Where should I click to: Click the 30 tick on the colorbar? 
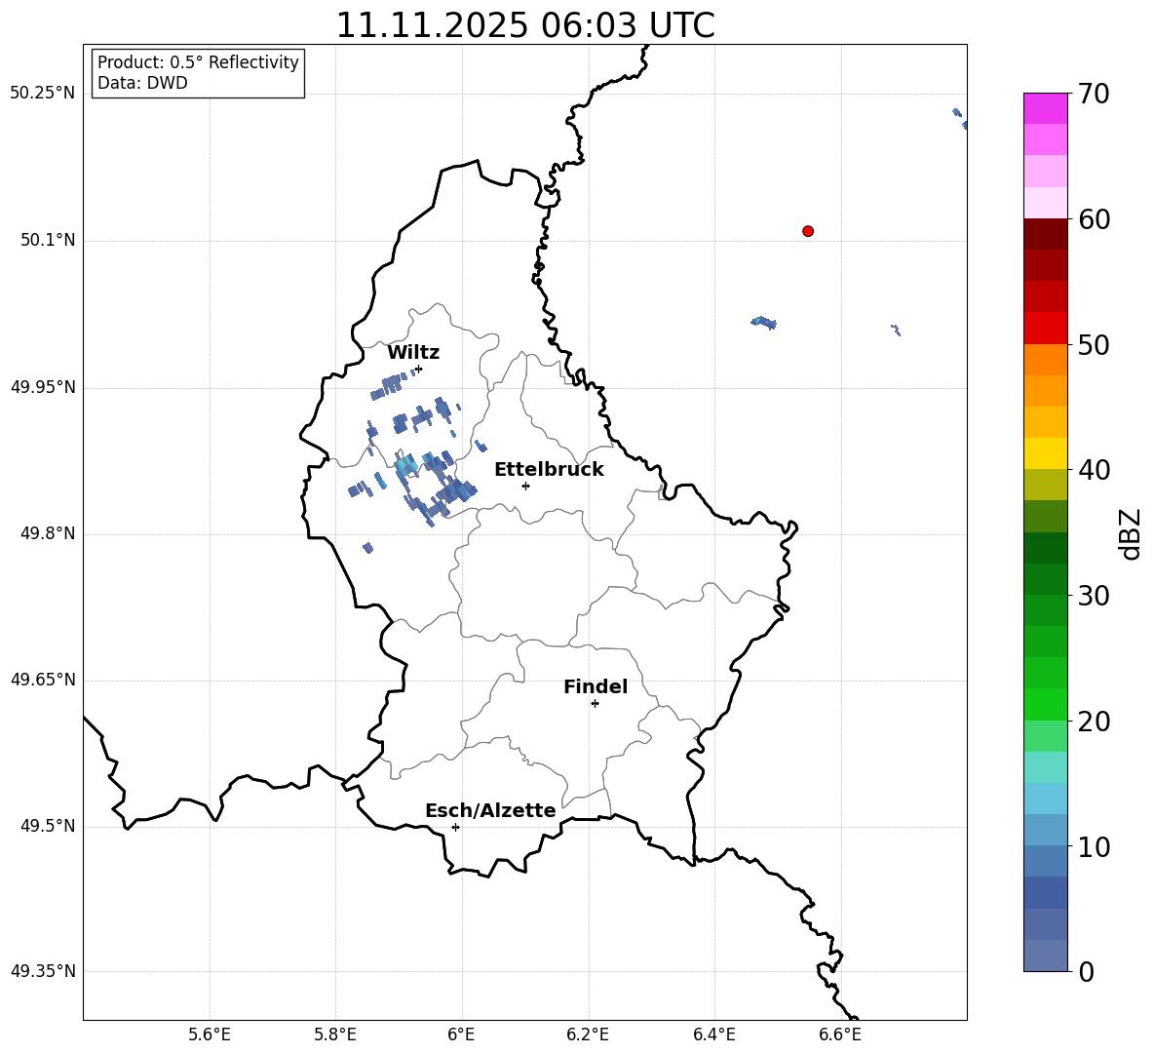(1094, 596)
